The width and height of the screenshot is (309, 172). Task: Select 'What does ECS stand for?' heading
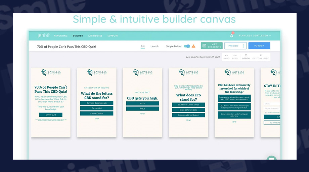coord(188,97)
